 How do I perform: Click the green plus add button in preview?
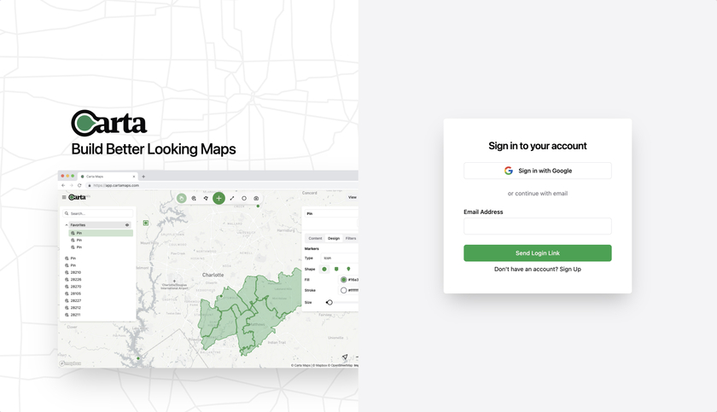(x=219, y=198)
